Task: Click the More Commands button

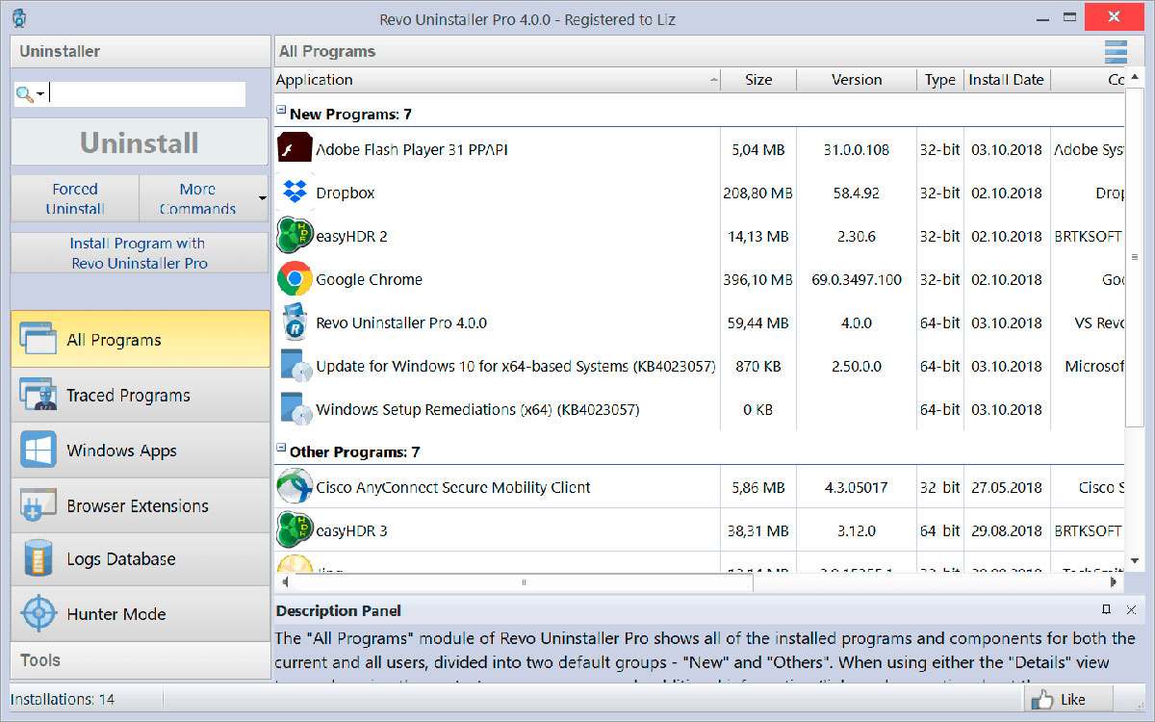Action: 197,199
